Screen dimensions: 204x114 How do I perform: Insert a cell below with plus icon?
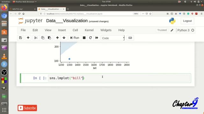point(28,38)
